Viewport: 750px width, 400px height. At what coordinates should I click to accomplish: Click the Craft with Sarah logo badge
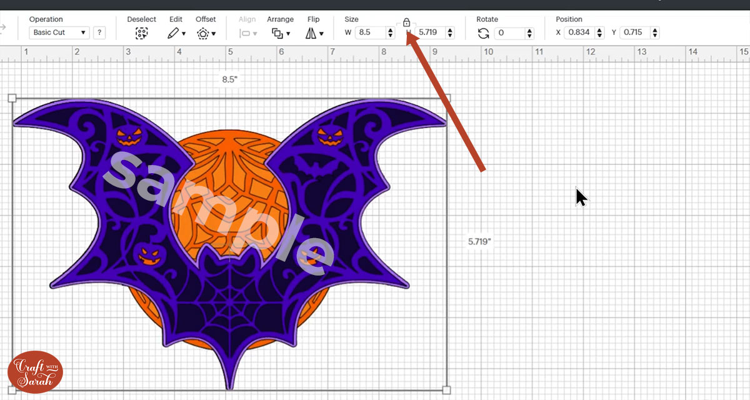coord(36,371)
